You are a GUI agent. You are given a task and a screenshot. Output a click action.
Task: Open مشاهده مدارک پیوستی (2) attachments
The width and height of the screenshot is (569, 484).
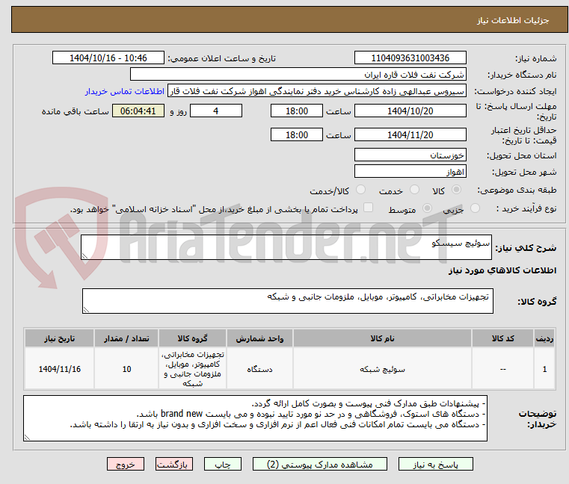320,464
